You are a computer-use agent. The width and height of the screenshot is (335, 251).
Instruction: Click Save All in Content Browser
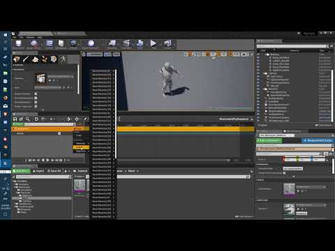(x=54, y=171)
